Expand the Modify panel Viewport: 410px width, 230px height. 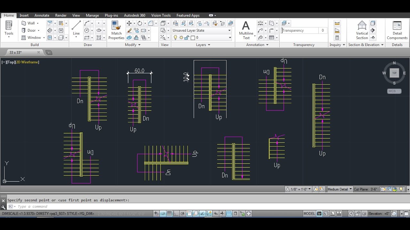pos(133,45)
